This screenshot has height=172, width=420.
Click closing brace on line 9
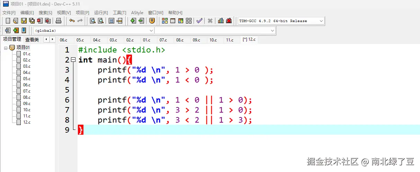pyautogui.click(x=81, y=130)
